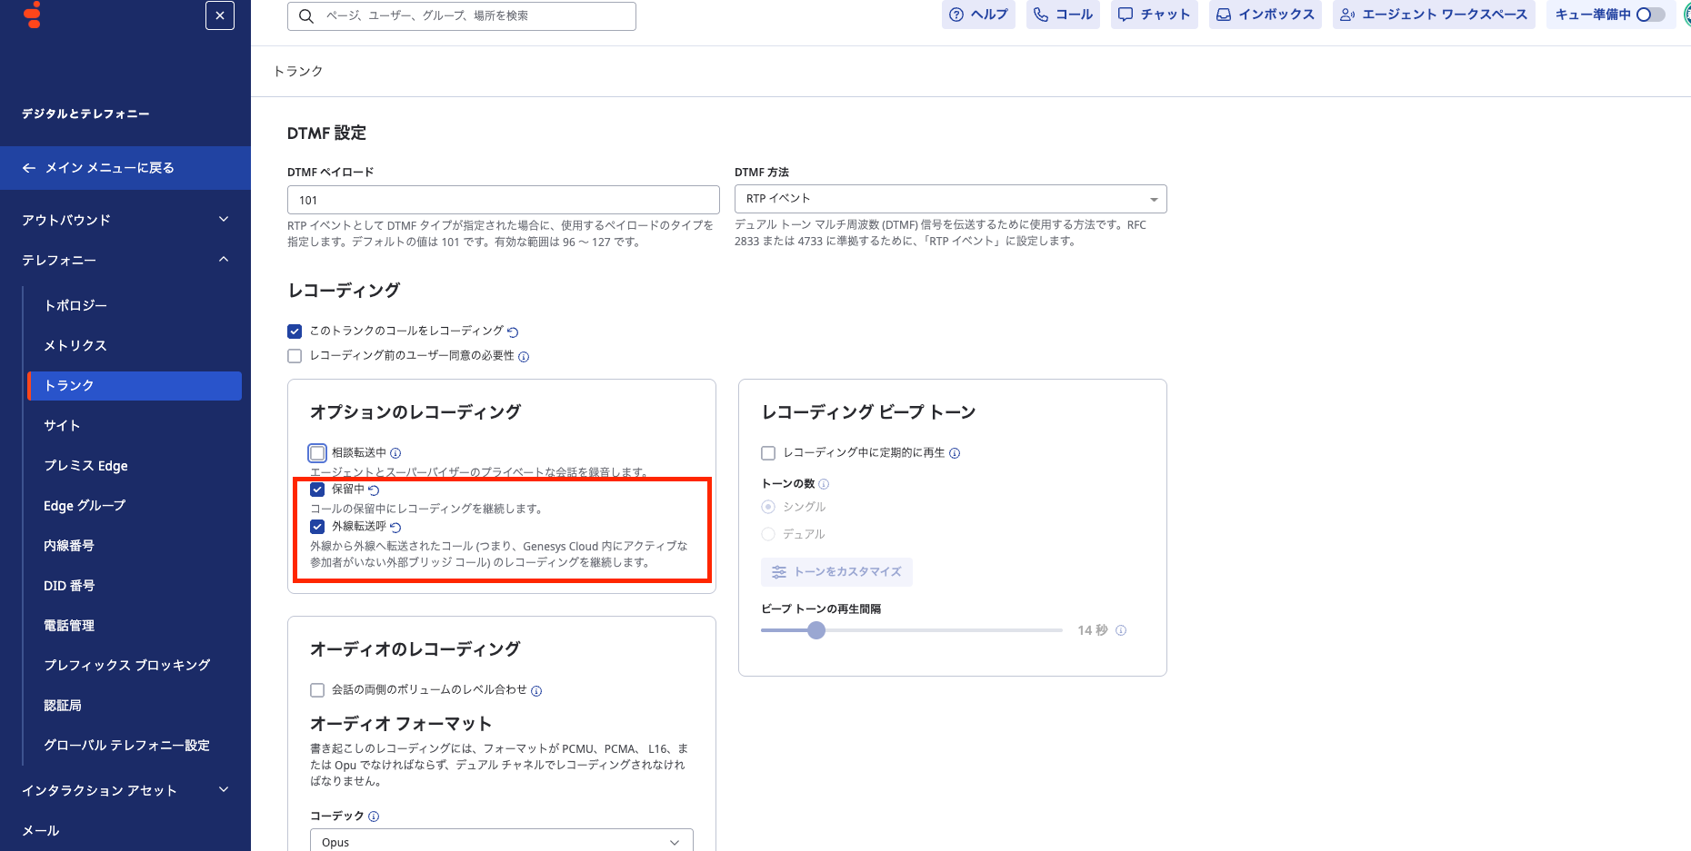Reset the 外線転送呼 setting icon
The image size is (1691, 851).
(x=395, y=528)
